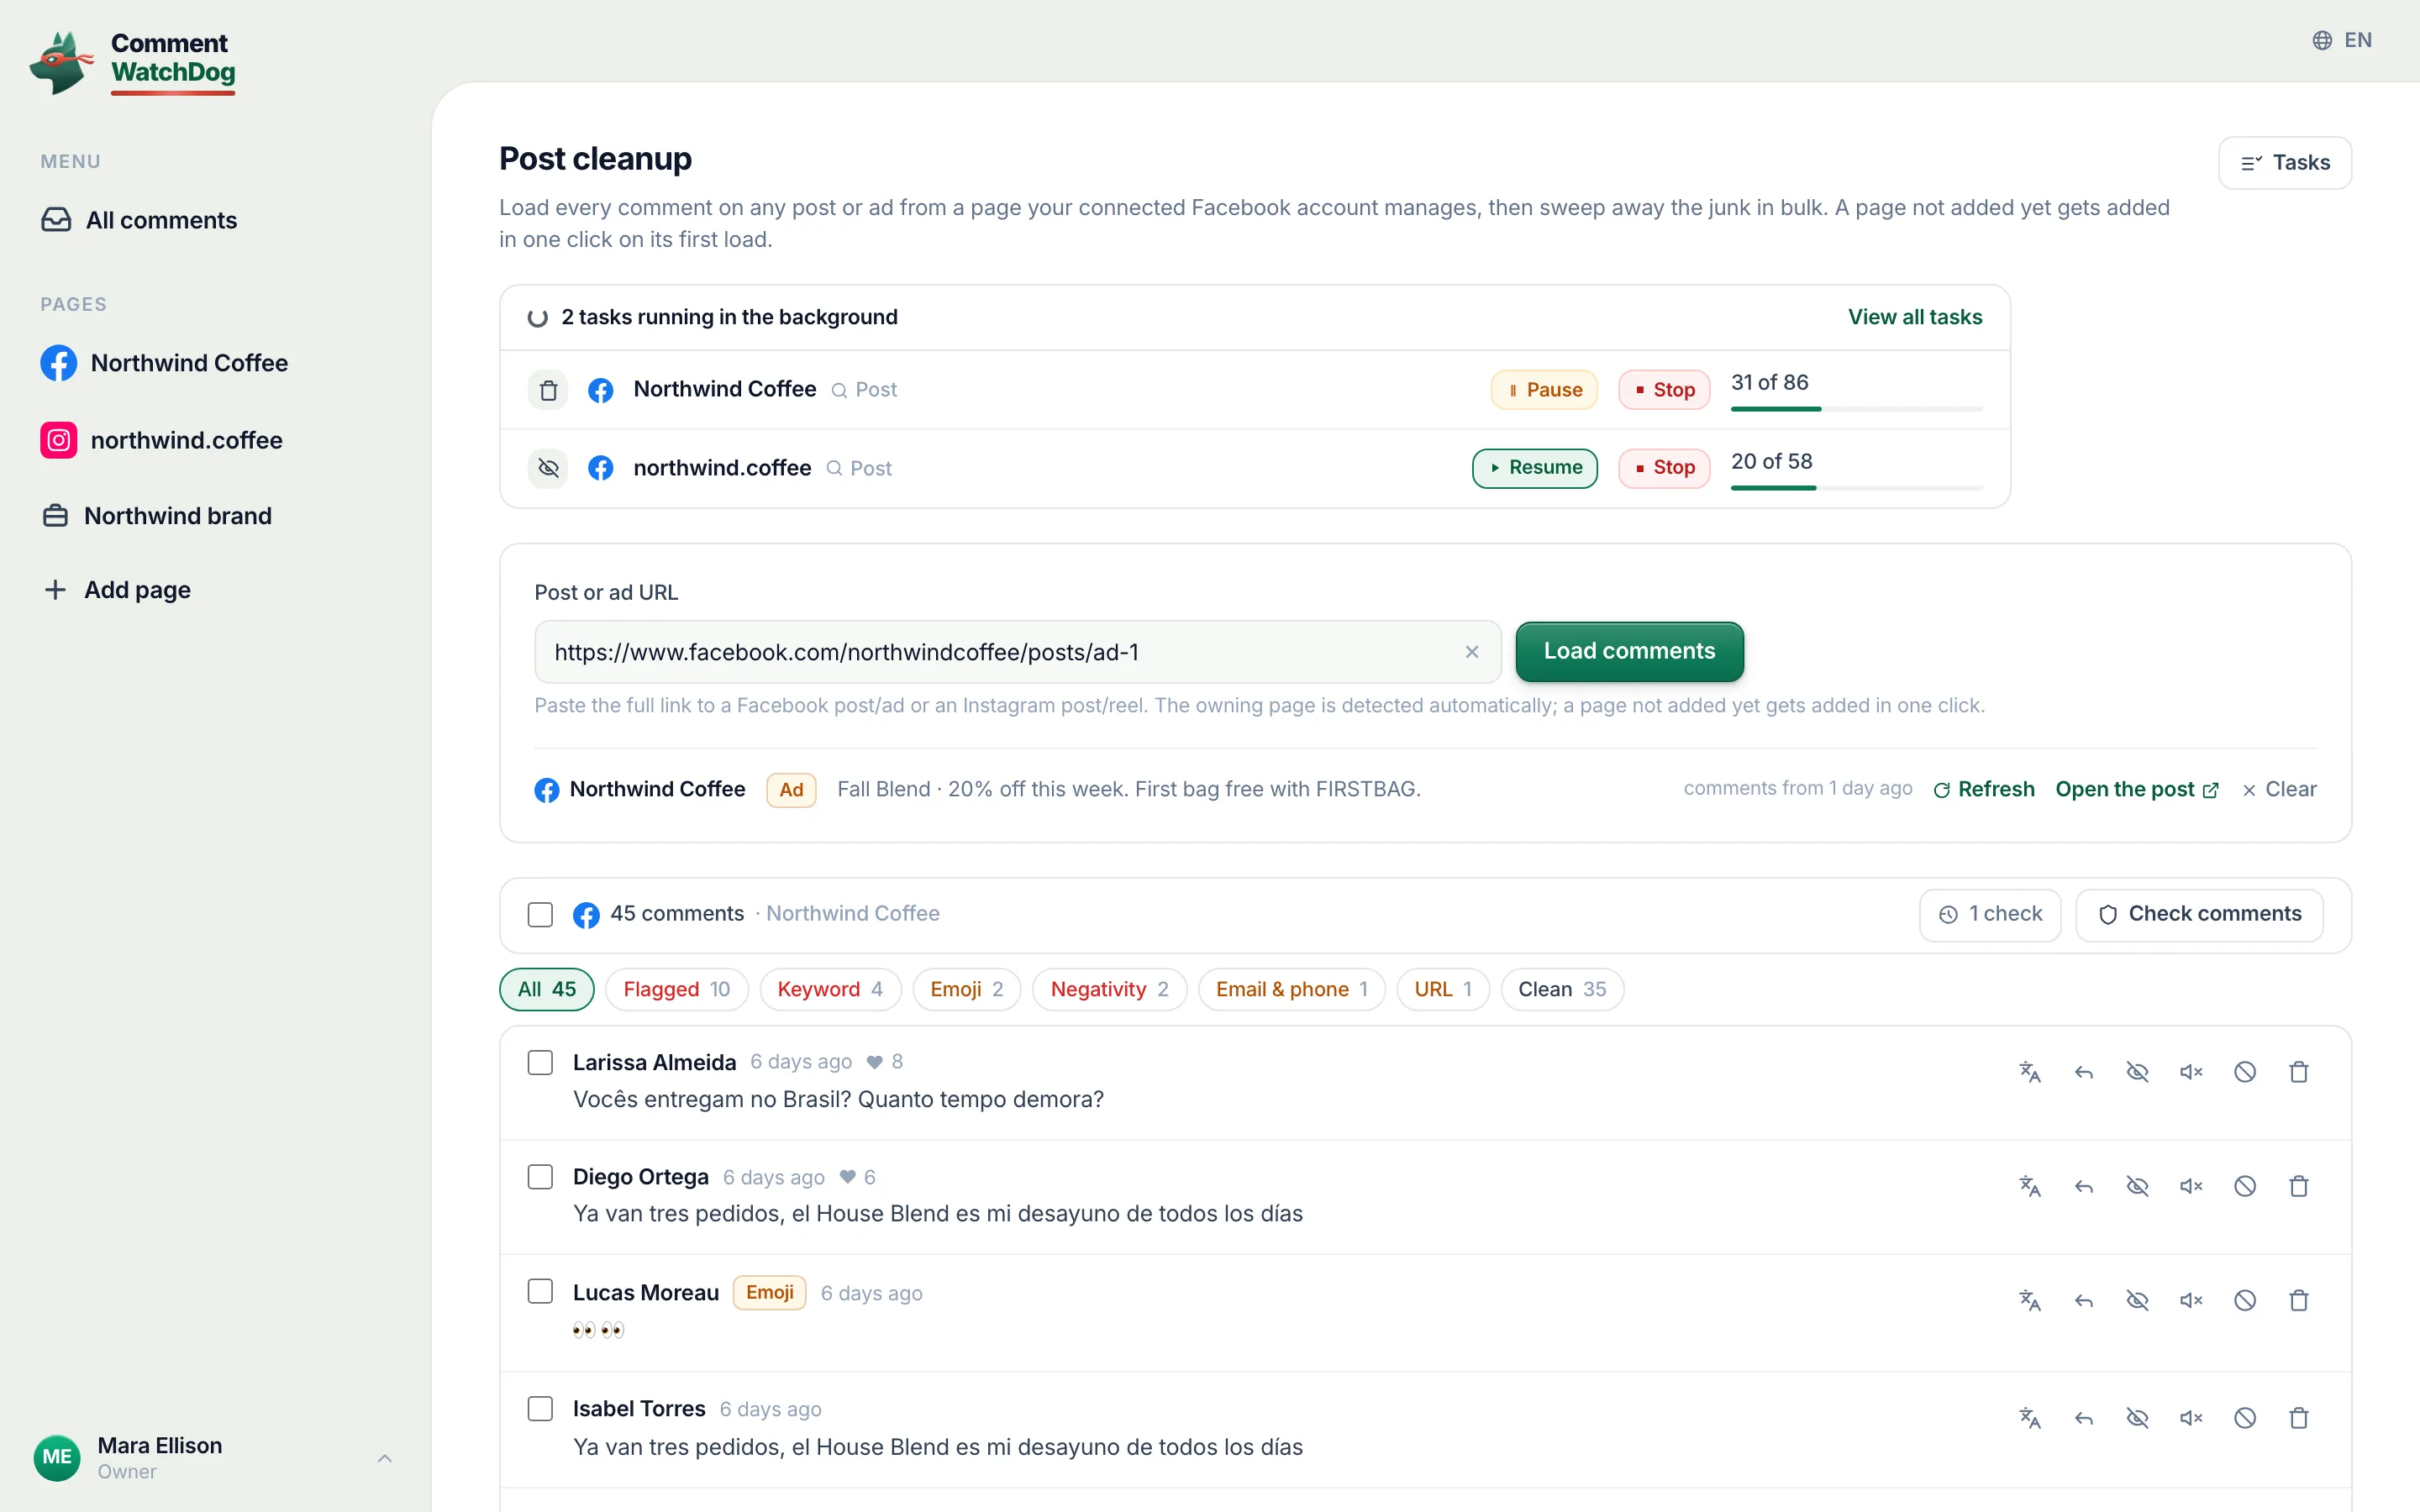Translate Diego Ortega's comment
This screenshot has height=1512, width=2420.
click(2030, 1186)
